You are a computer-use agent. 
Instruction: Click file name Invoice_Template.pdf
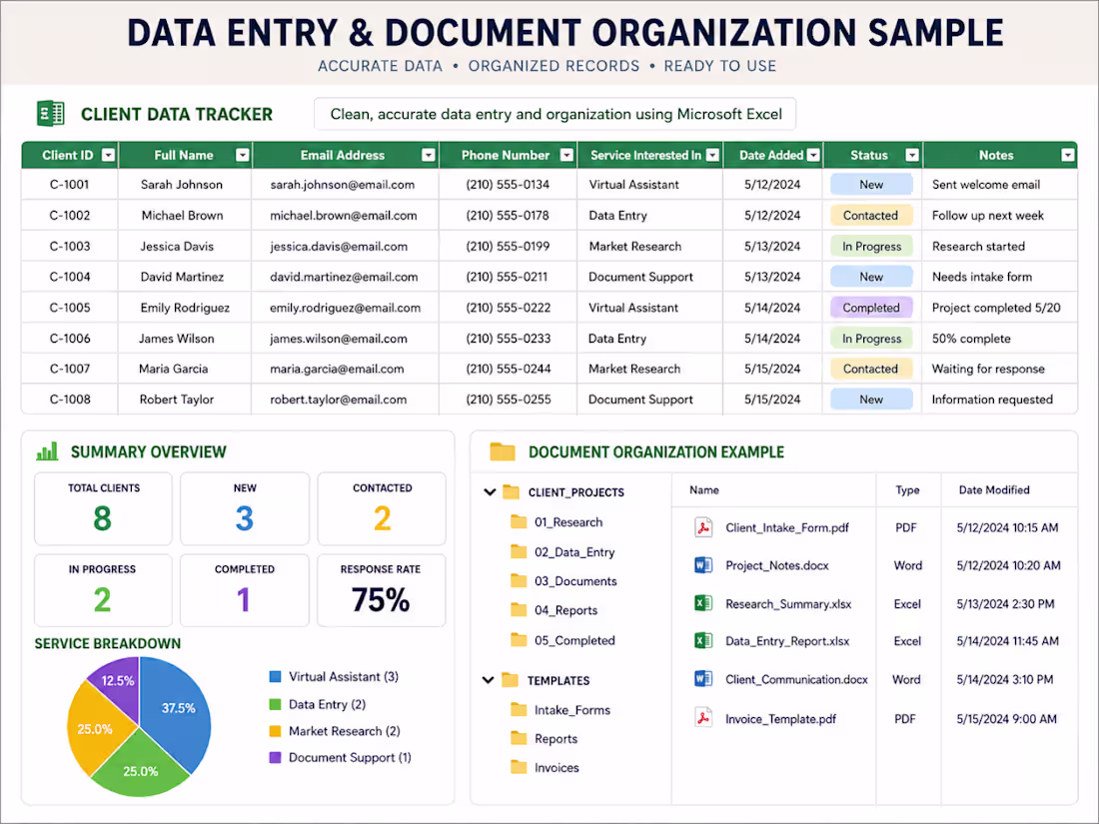(781, 719)
